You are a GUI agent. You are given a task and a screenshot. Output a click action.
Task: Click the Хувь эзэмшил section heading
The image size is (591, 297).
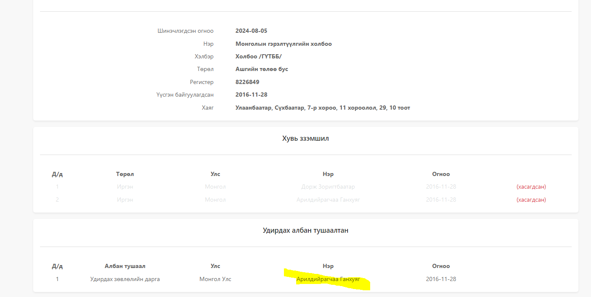pos(305,138)
